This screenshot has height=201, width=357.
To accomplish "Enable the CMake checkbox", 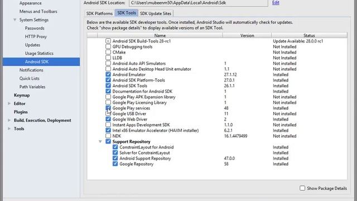I will coord(108,52).
